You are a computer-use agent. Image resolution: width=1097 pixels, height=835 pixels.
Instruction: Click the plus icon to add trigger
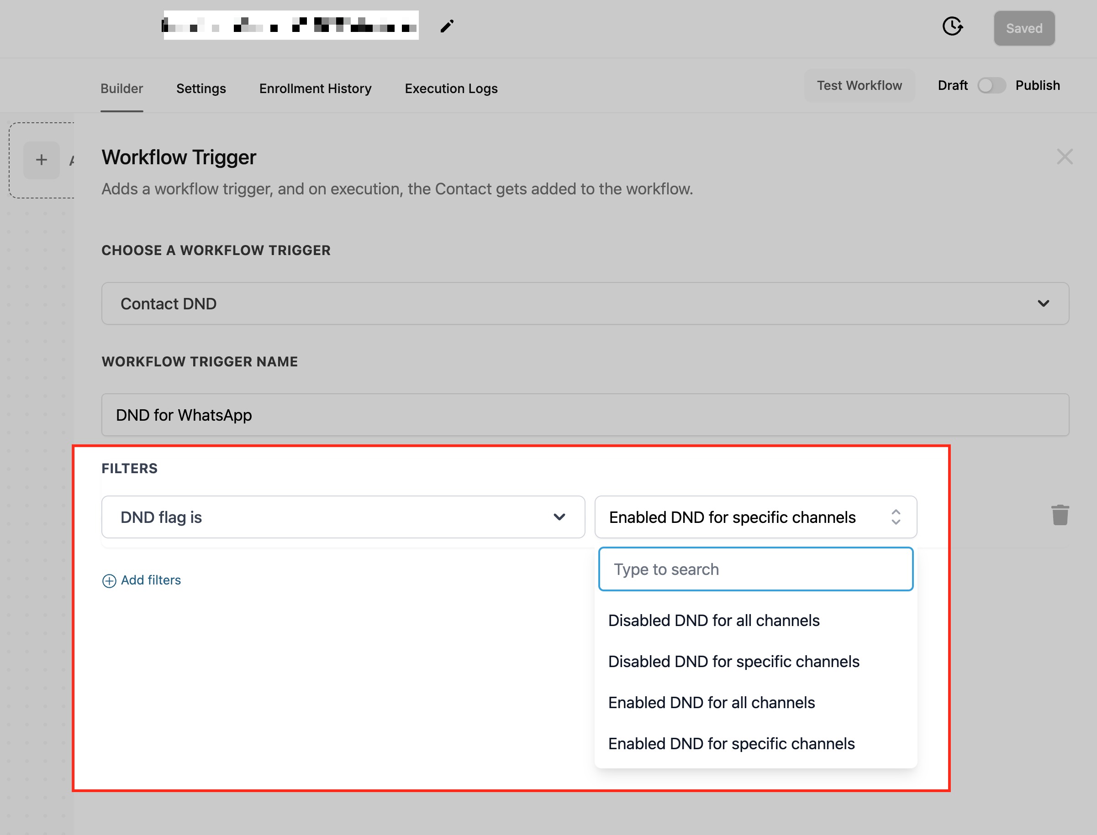(41, 160)
